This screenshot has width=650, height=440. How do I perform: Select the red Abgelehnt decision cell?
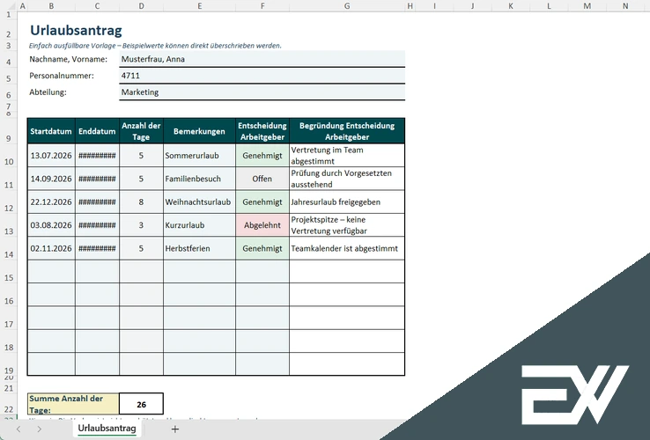262,225
